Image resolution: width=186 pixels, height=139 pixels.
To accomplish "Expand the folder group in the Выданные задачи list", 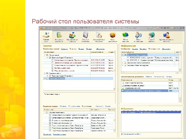I will [x=45, y=112].
